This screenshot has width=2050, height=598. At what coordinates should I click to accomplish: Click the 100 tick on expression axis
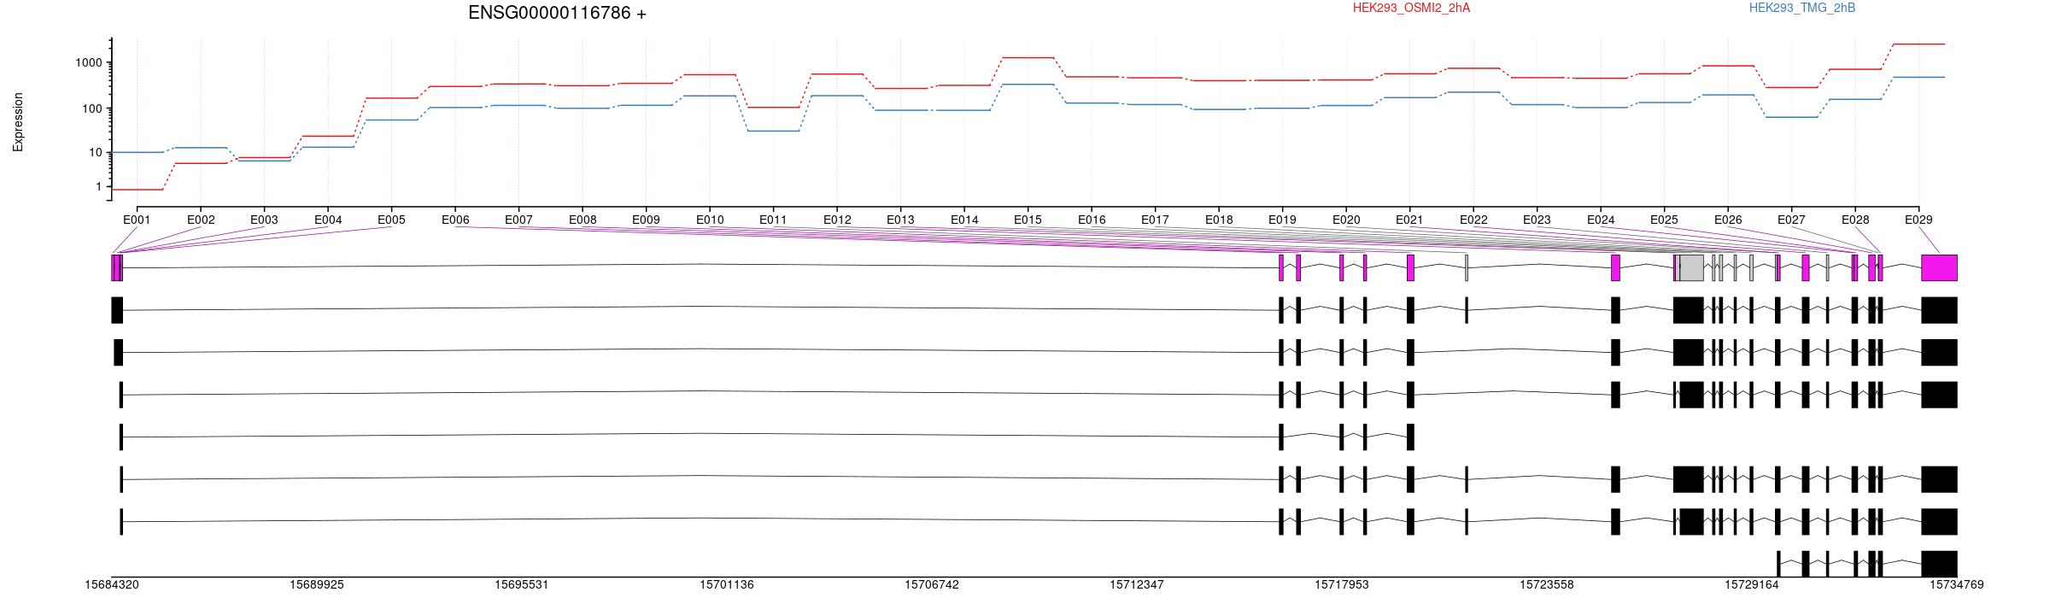(x=92, y=108)
